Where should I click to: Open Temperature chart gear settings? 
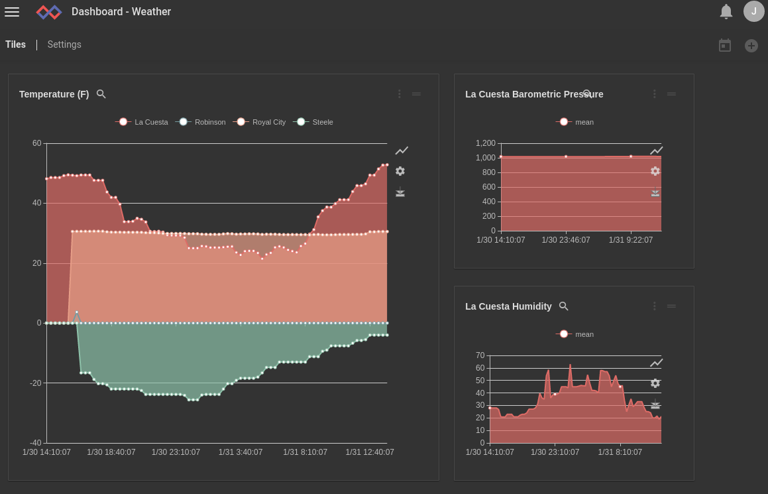click(x=400, y=171)
